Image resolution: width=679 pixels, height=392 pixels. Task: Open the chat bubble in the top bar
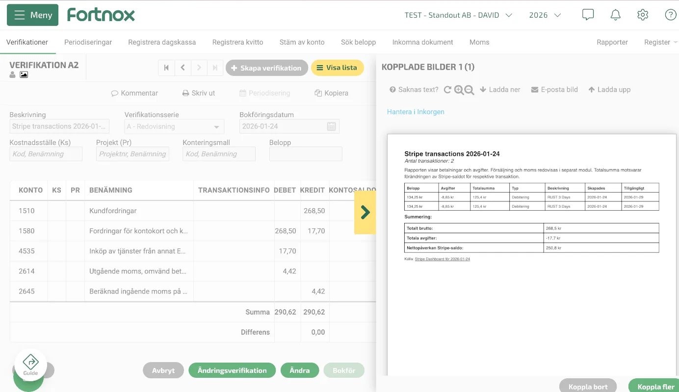click(x=587, y=14)
